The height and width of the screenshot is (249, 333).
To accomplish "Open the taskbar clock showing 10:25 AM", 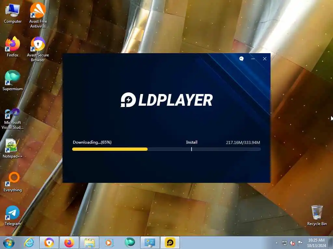I will pos(316,243).
